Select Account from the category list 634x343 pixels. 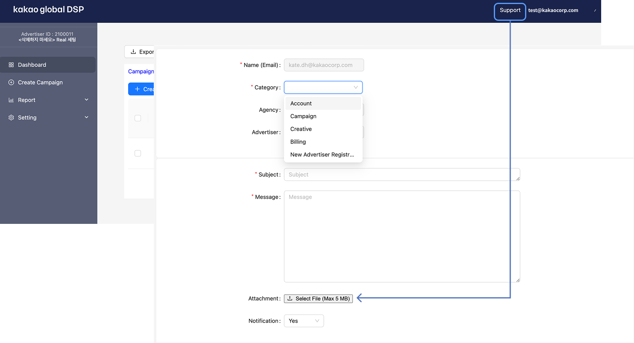pos(301,104)
